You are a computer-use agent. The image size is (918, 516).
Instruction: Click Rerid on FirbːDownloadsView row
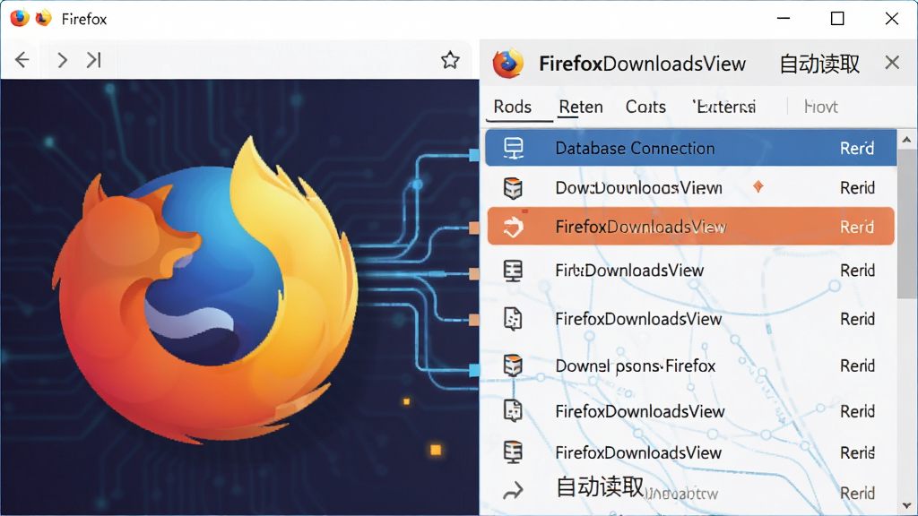point(858,271)
